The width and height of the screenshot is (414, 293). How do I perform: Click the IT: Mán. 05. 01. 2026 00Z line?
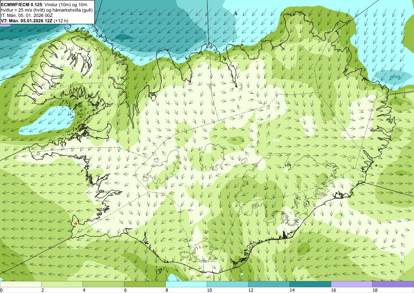pos(26,15)
